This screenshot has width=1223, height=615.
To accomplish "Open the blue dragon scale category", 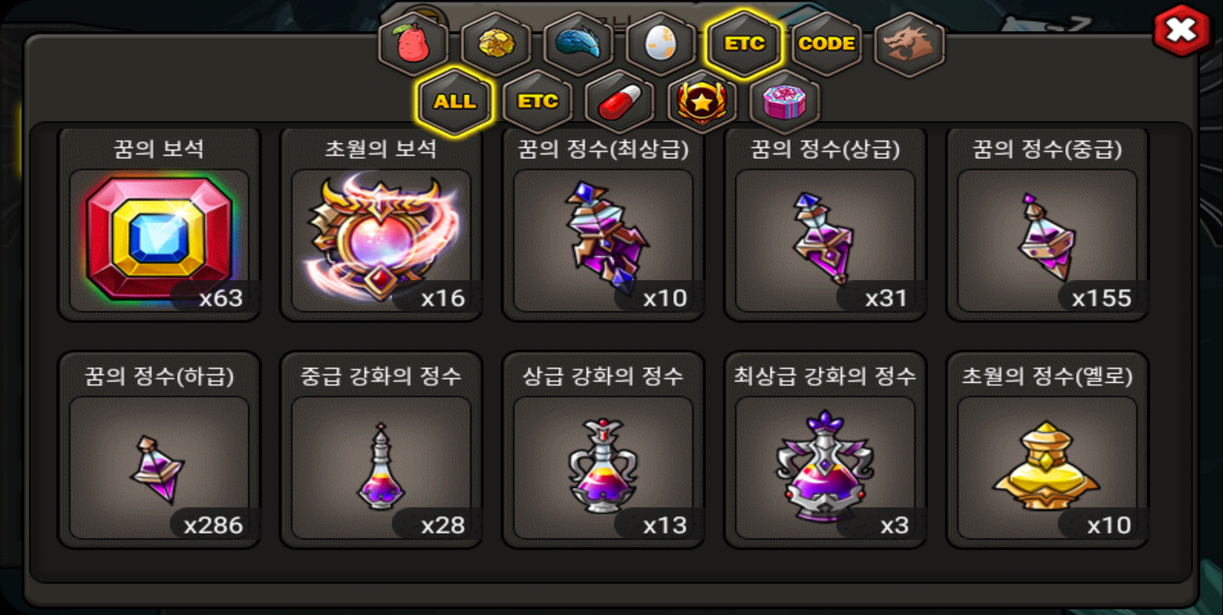I will point(578,43).
